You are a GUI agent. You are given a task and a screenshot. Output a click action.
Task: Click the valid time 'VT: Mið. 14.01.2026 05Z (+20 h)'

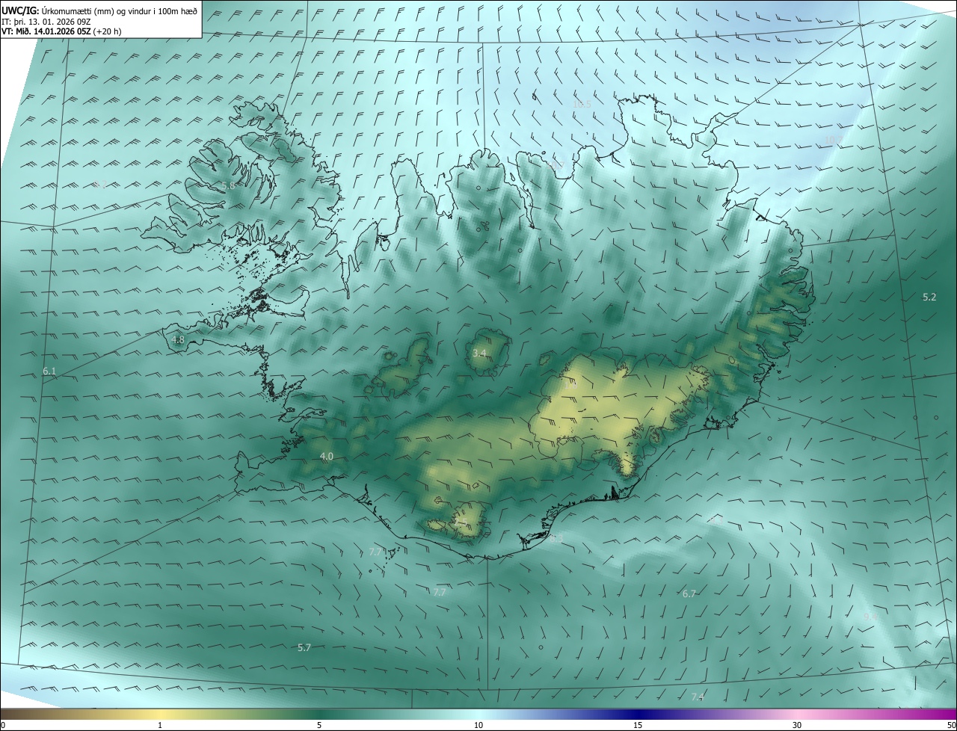(x=62, y=31)
